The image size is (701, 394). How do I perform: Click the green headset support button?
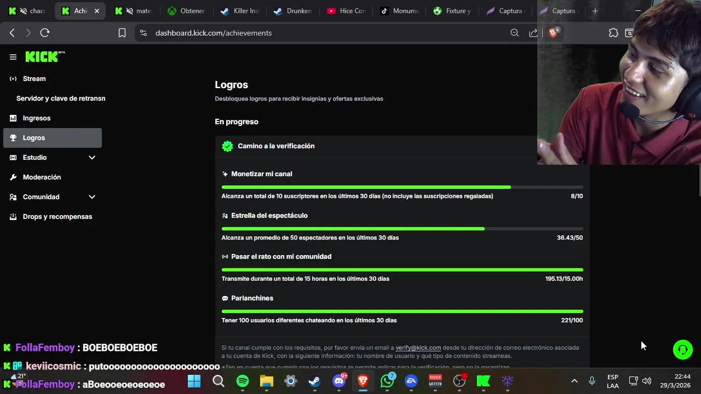(x=682, y=350)
